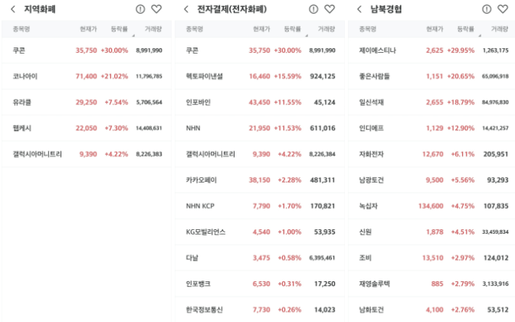Sort 지역화폐 list by 거래량 header
The height and width of the screenshot is (322, 515).
(153, 29)
